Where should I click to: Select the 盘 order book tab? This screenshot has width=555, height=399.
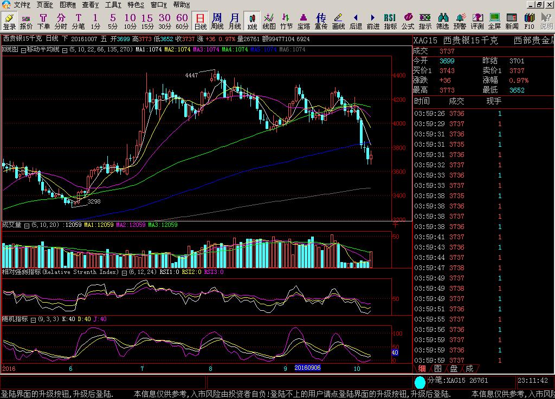tap(454, 369)
